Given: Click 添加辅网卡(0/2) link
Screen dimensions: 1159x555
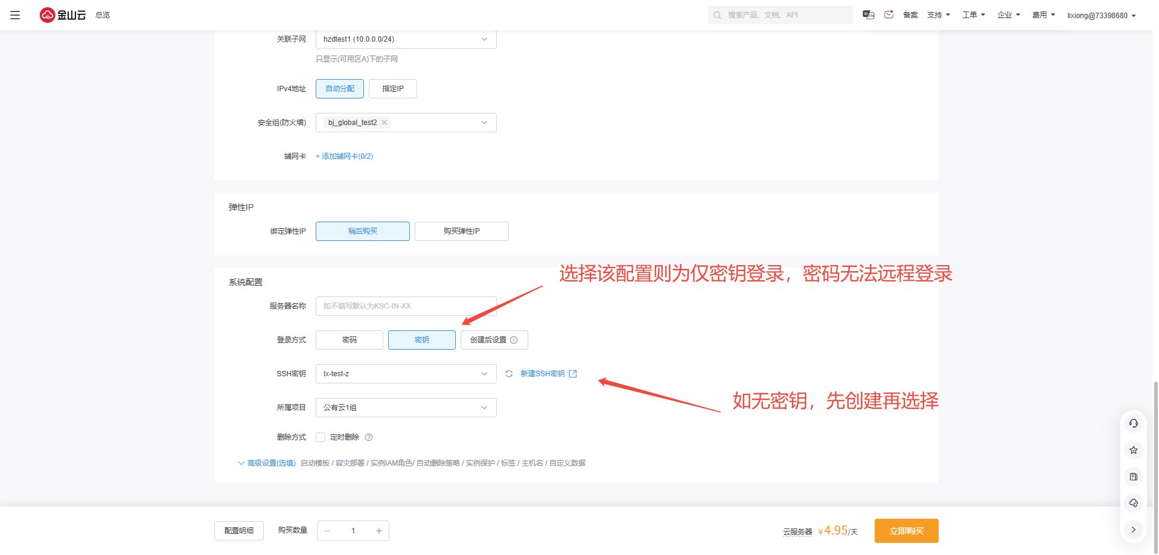Looking at the screenshot, I should 345,156.
